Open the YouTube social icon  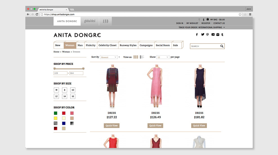[x=213, y=35]
